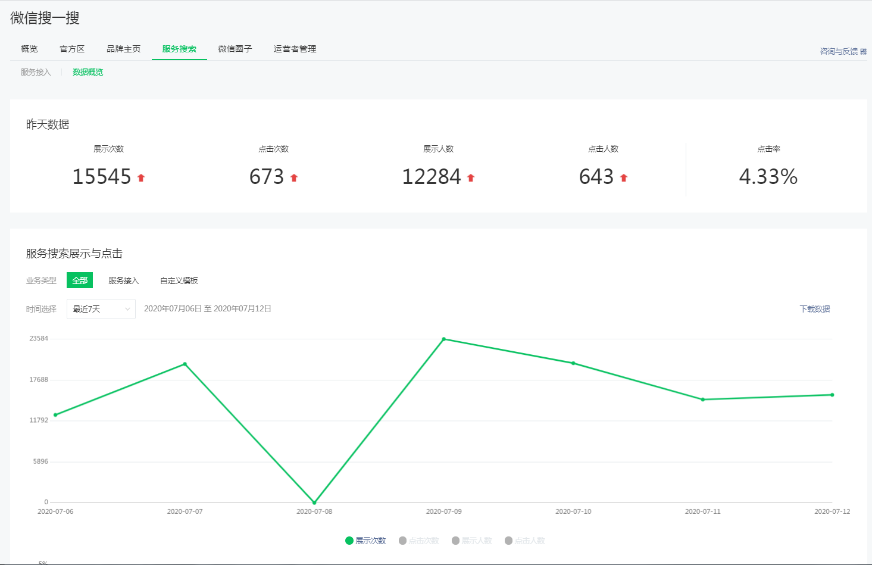Open the 官方区 tab
The width and height of the screenshot is (872, 565).
[72, 49]
